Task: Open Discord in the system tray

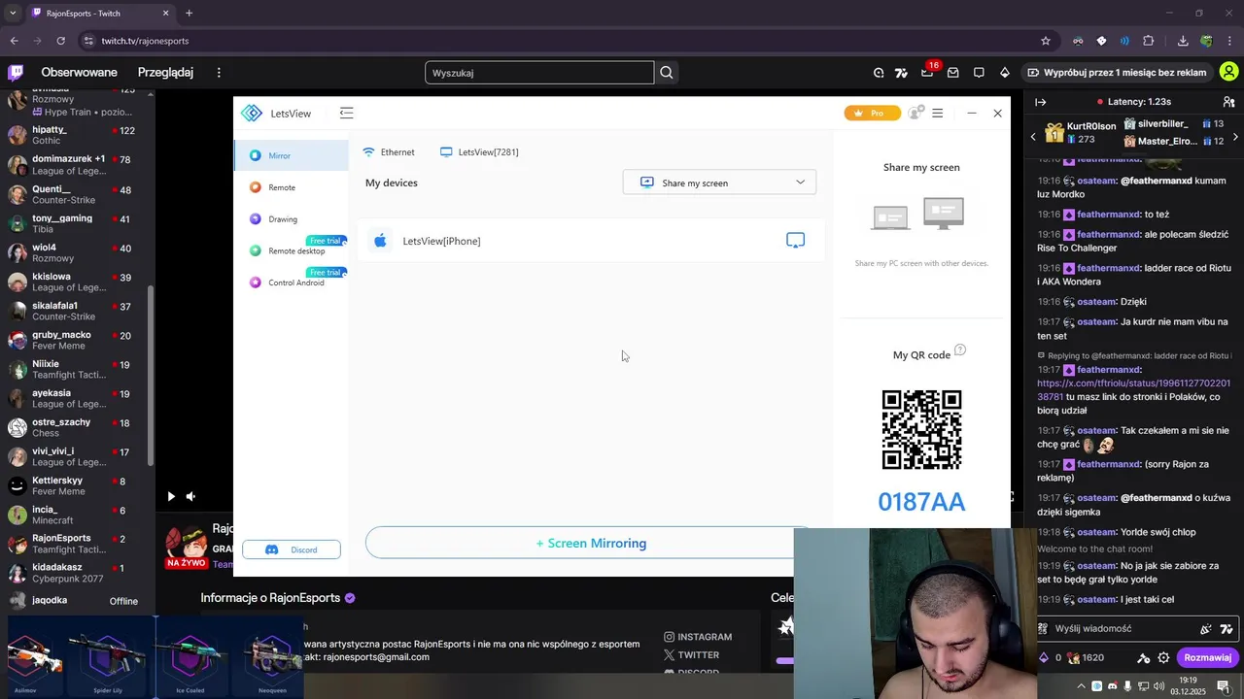Action: click(1113, 686)
